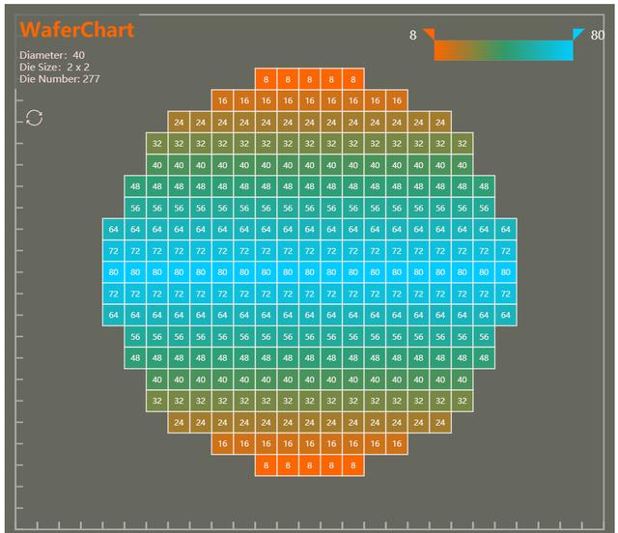This screenshot has width=618, height=533.
Task: Select the blue maximum slider handle at 80
Action: point(578,34)
